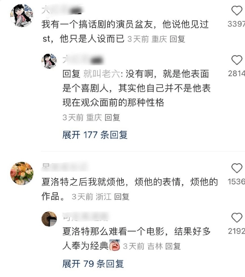The image size is (245, 277).
Task: Tap the blurred username of the 吉林 replier
Action: (86, 216)
